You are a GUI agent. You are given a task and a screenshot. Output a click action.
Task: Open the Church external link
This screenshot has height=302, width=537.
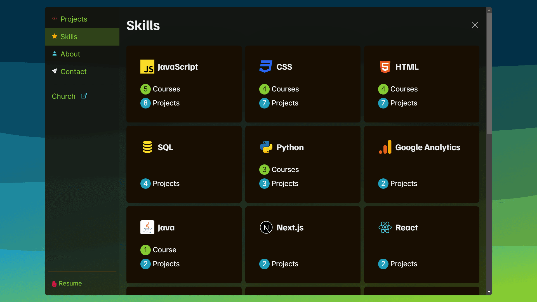coord(69,96)
